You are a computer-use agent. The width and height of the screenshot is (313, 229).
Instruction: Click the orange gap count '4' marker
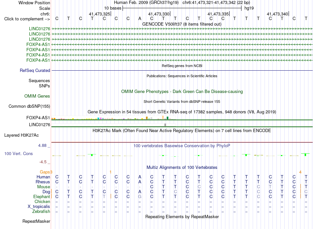pos(300,172)
